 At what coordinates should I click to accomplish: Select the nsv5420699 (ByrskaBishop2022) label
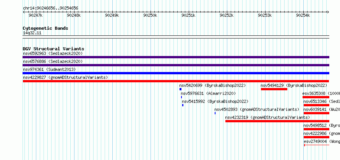point(212,85)
